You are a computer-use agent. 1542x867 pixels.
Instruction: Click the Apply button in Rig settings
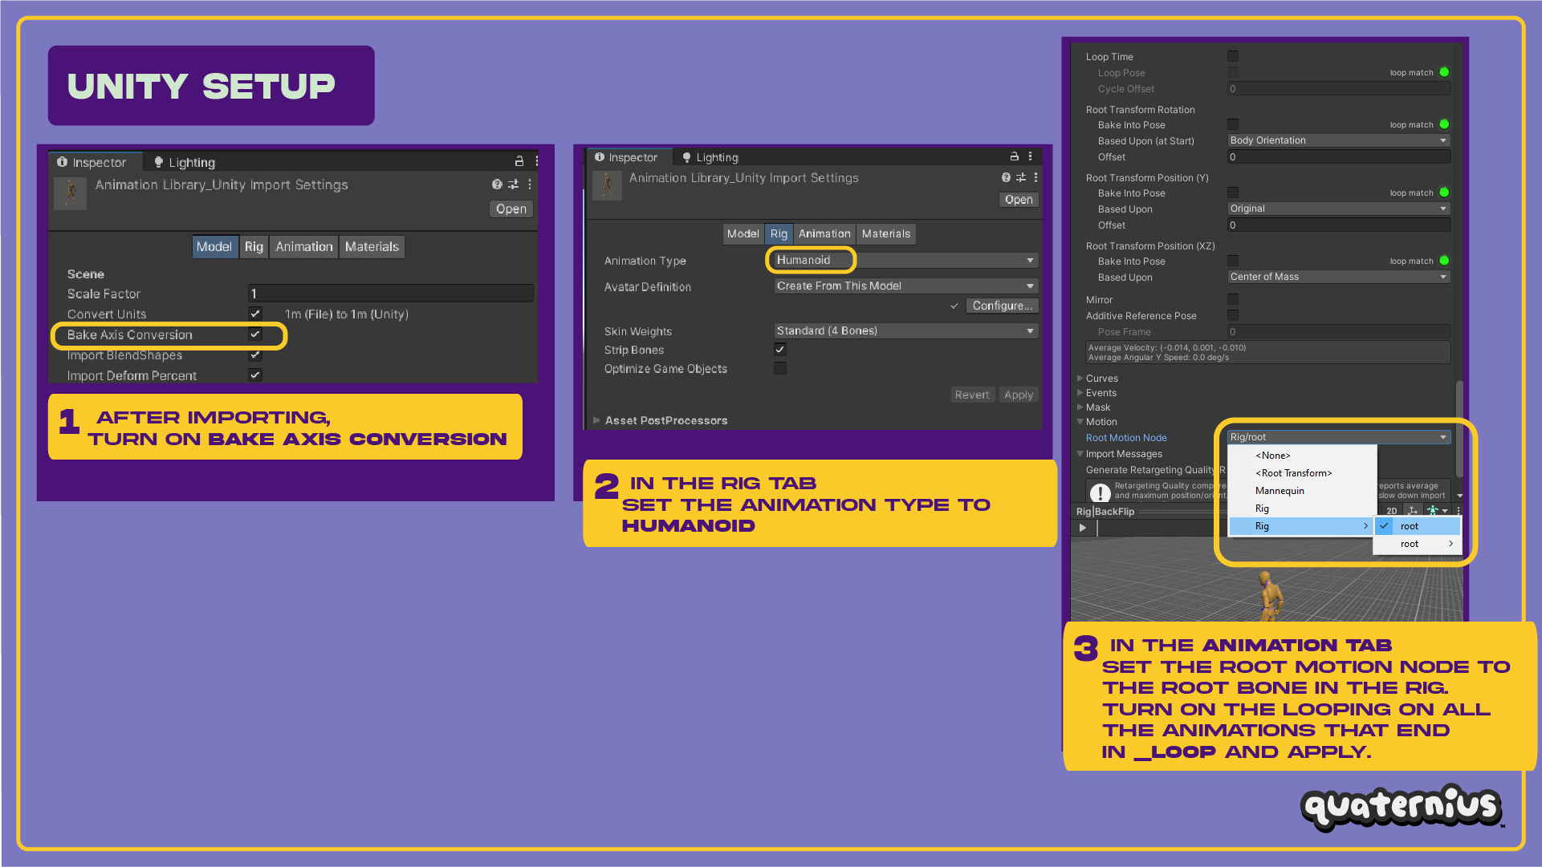(x=1019, y=395)
